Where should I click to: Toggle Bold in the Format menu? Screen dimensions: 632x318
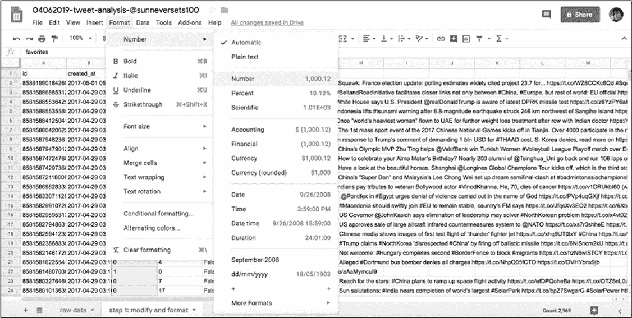pyautogui.click(x=130, y=61)
